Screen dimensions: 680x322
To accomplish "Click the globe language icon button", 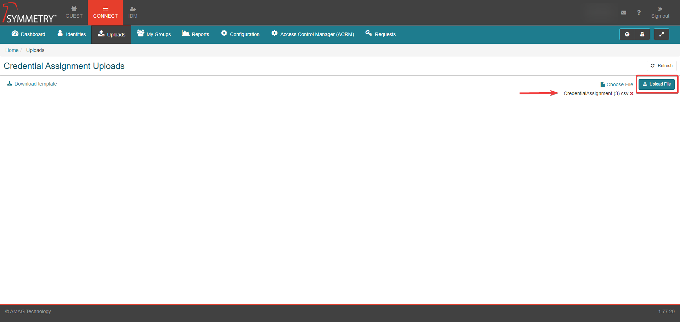I will (627, 34).
